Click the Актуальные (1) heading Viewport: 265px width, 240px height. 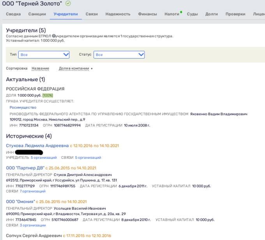tap(25, 79)
